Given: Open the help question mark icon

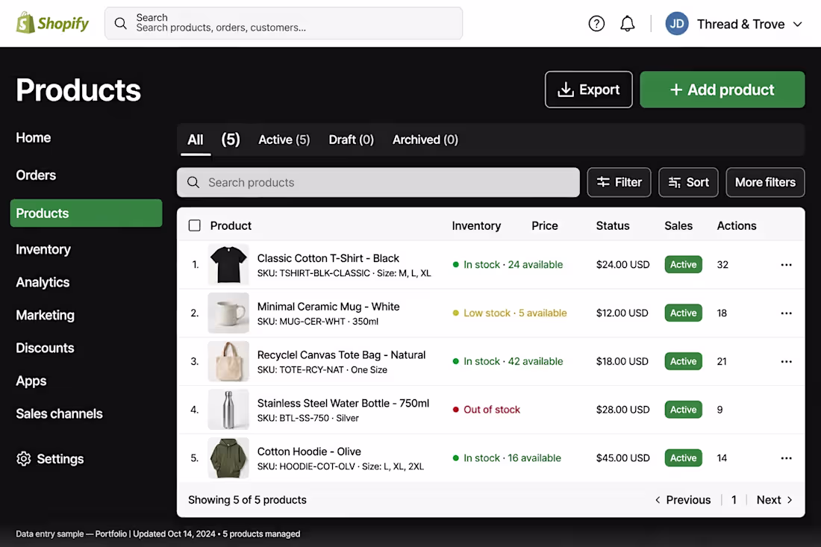Looking at the screenshot, I should click(x=596, y=24).
